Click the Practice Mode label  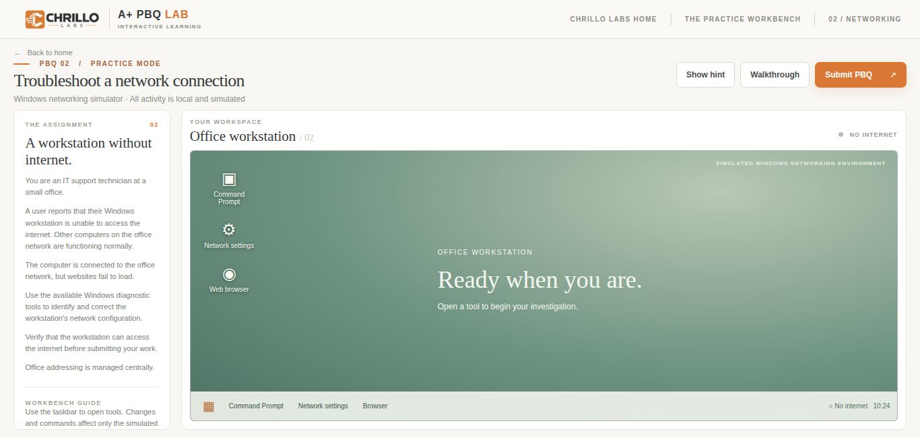[125, 64]
